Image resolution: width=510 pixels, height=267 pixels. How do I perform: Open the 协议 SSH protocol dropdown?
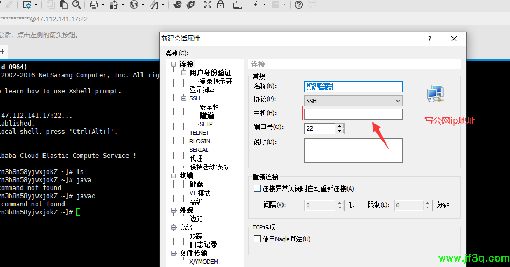(x=353, y=100)
